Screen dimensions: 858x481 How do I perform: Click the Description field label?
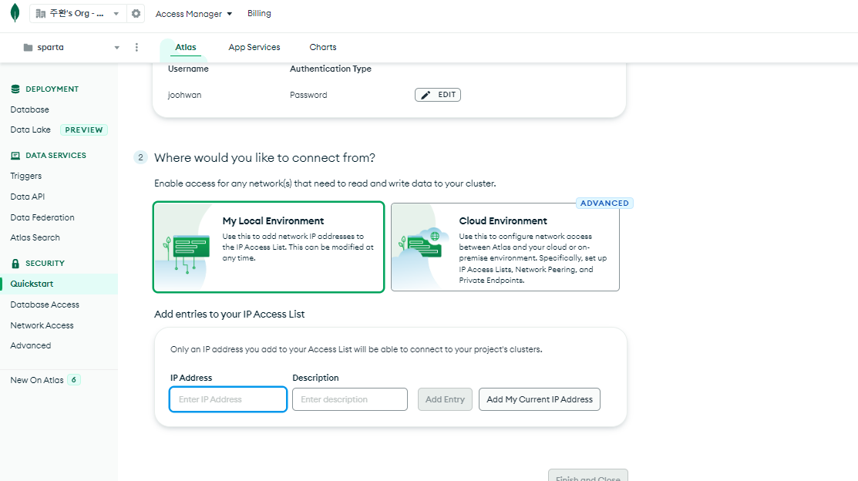pyautogui.click(x=315, y=378)
